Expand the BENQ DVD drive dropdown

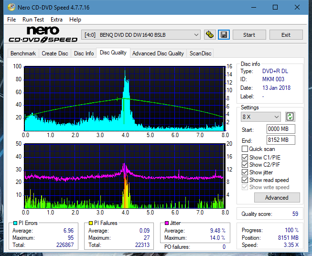pyautogui.click(x=140, y=35)
